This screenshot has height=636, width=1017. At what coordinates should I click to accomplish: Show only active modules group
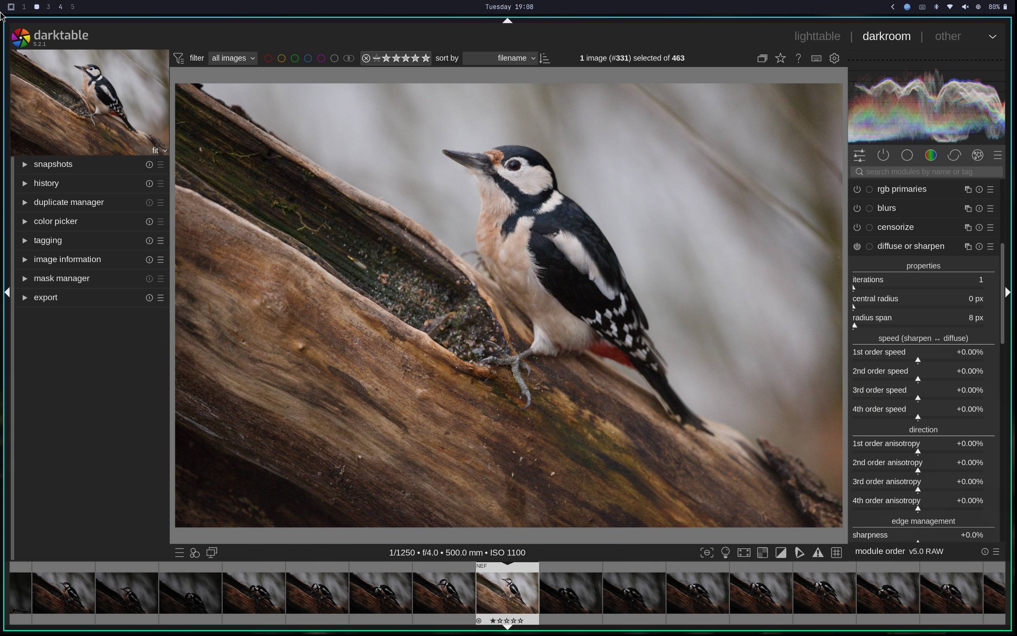(x=883, y=155)
